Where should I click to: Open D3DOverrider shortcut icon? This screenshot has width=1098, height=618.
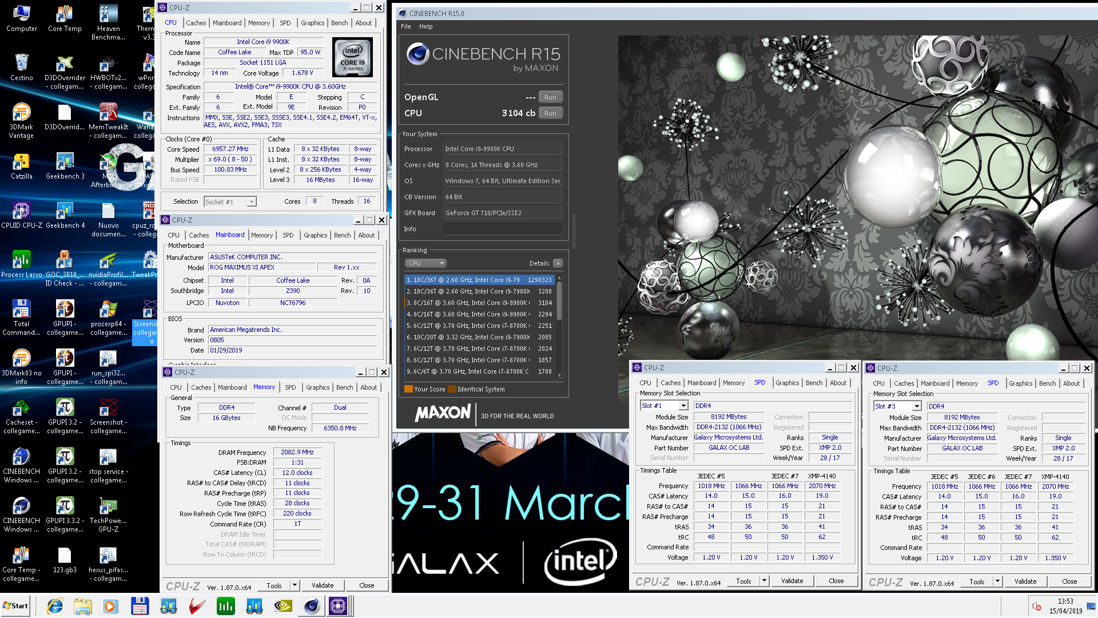pos(65,72)
